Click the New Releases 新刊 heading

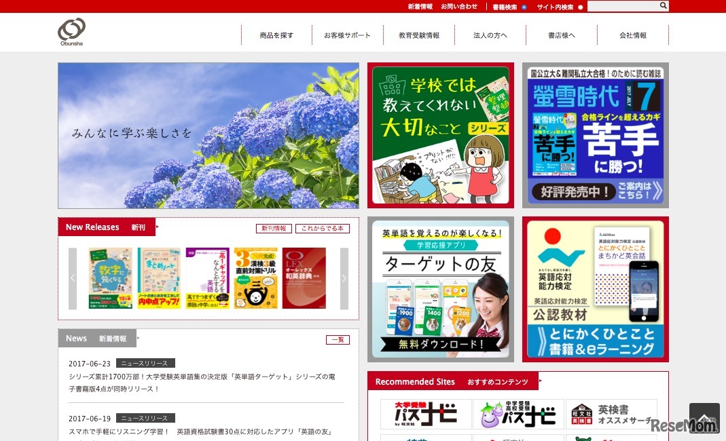107,227
